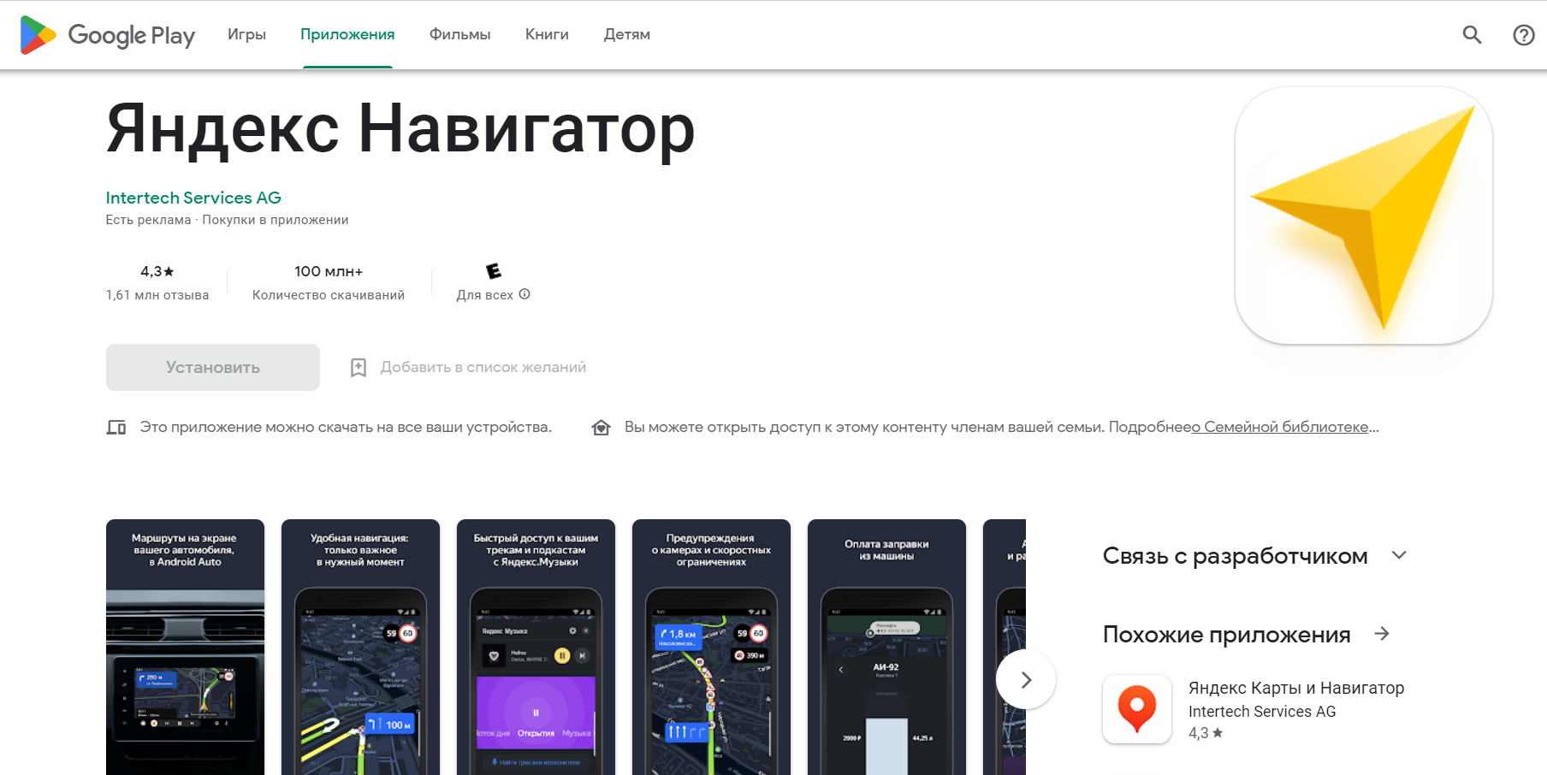The image size is (1547, 775).
Task: Open the Яндекс.Музыка tracks screenshot
Action: pyautogui.click(x=536, y=647)
